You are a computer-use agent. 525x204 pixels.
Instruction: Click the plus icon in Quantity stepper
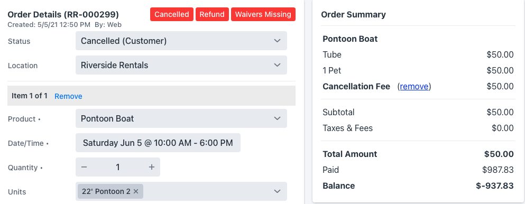tap(152, 167)
